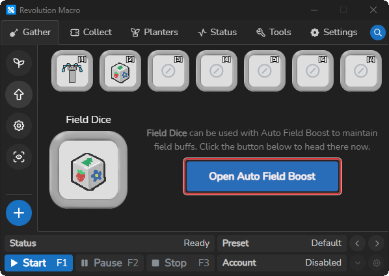Close the Revolution Macro window
The image size is (389, 276).
tap(373, 10)
